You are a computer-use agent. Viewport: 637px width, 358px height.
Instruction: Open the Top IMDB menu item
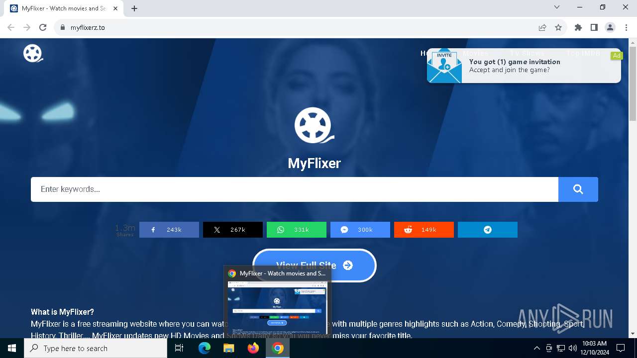(583, 53)
